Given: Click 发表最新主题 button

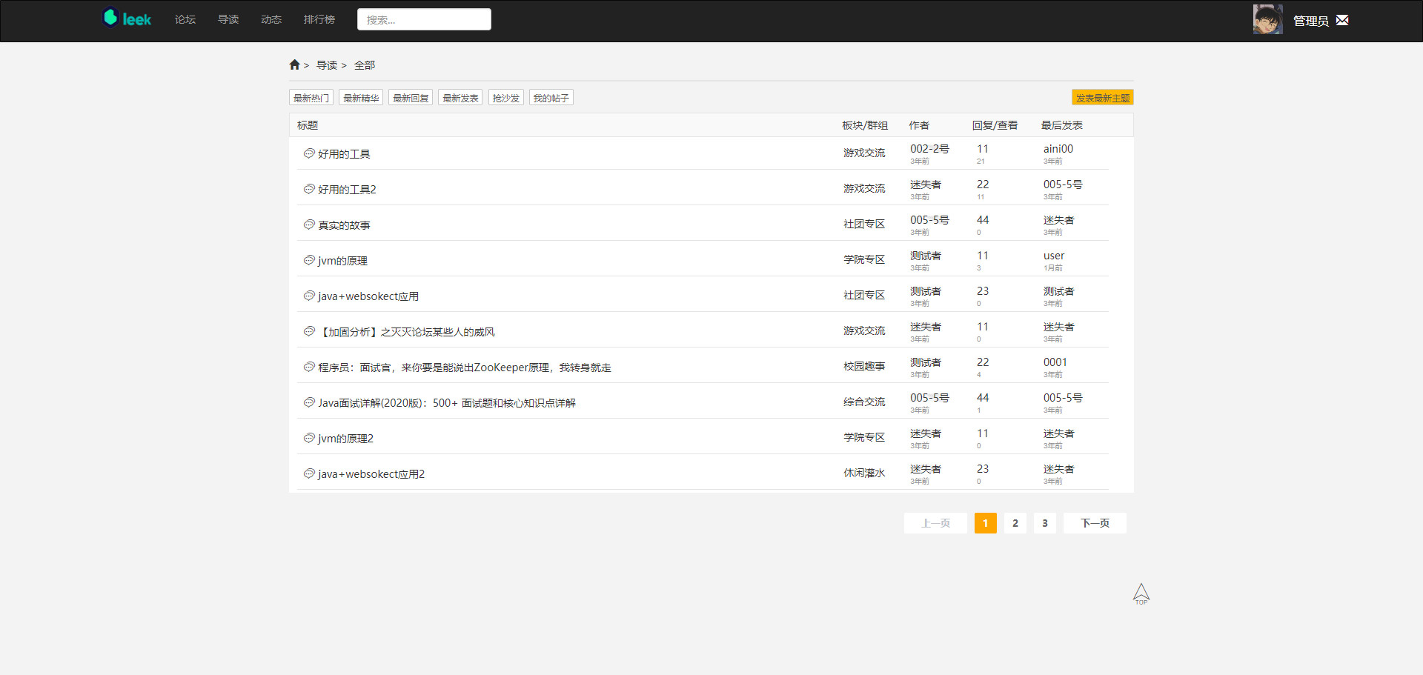Looking at the screenshot, I should coord(1103,98).
